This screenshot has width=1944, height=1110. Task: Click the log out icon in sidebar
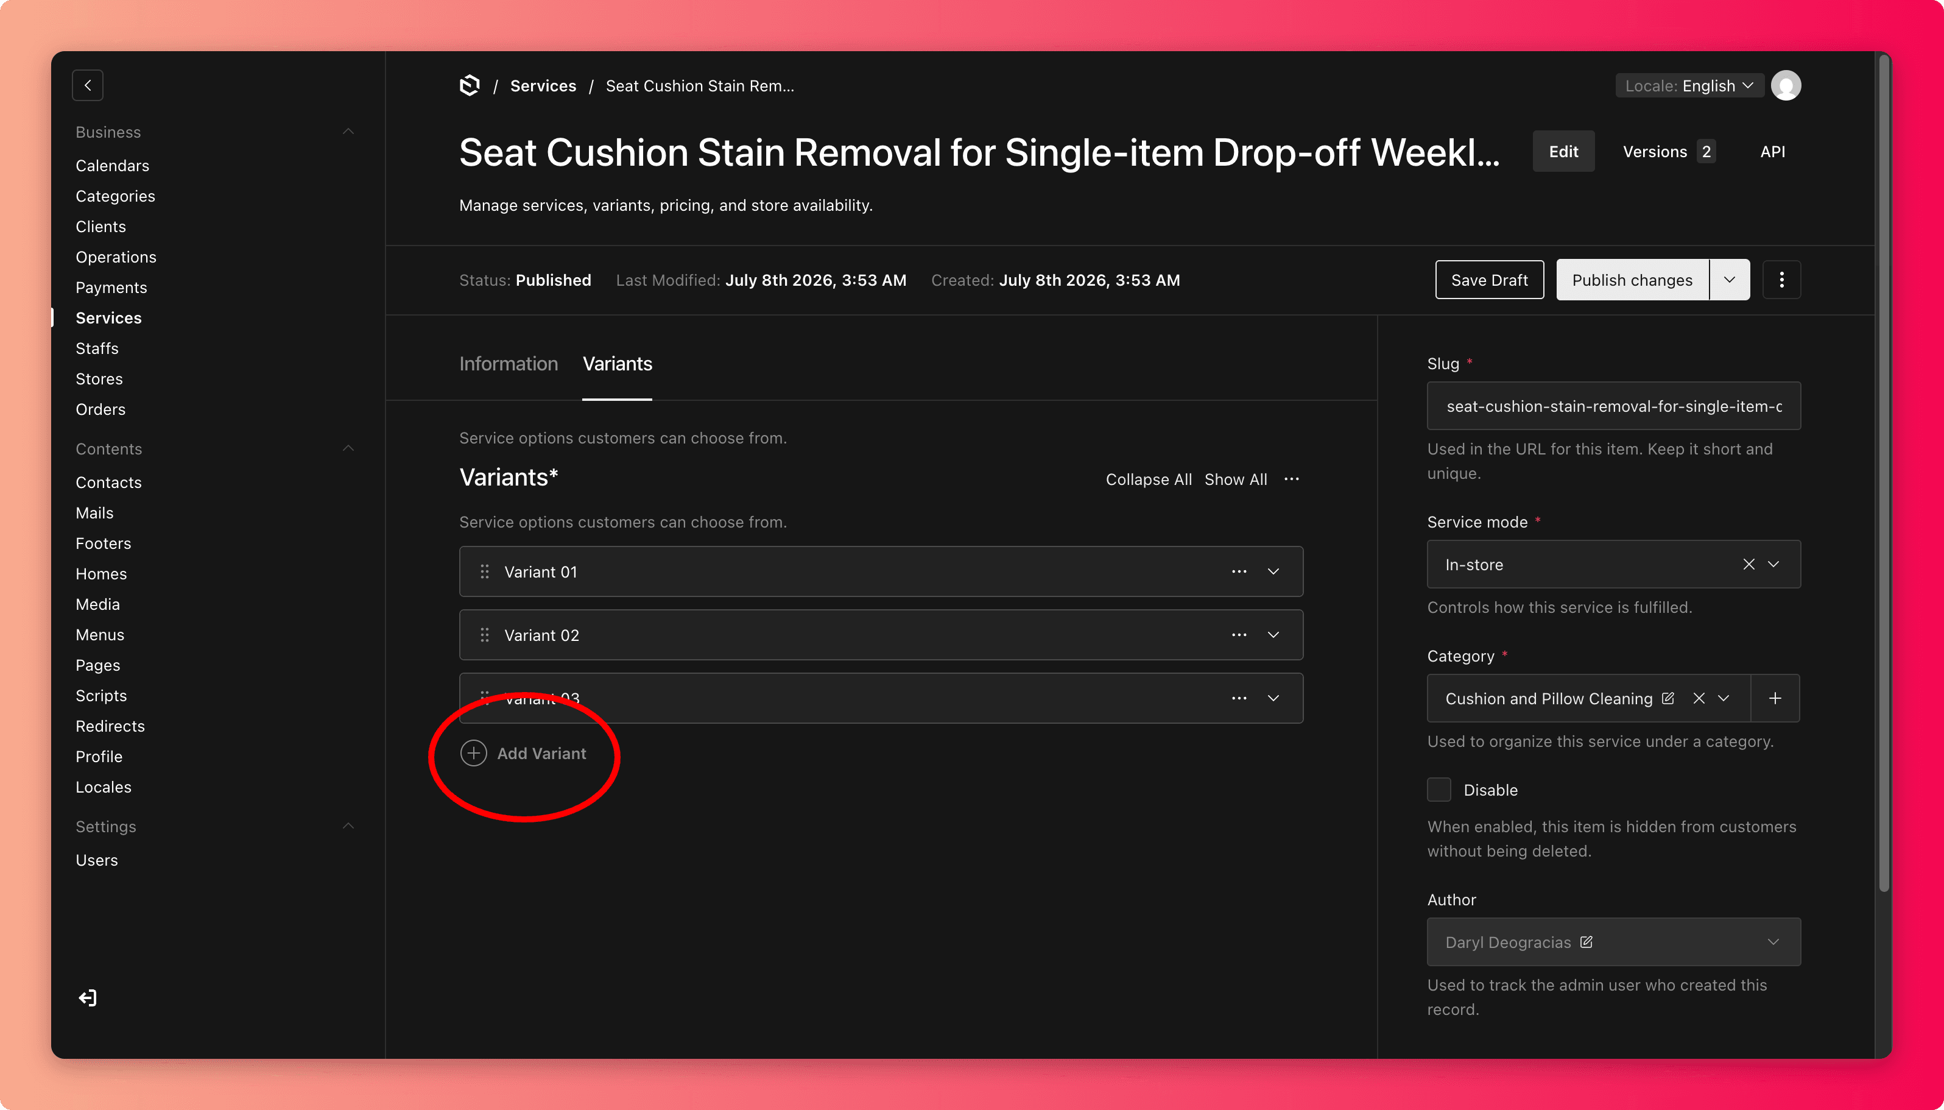(x=88, y=998)
